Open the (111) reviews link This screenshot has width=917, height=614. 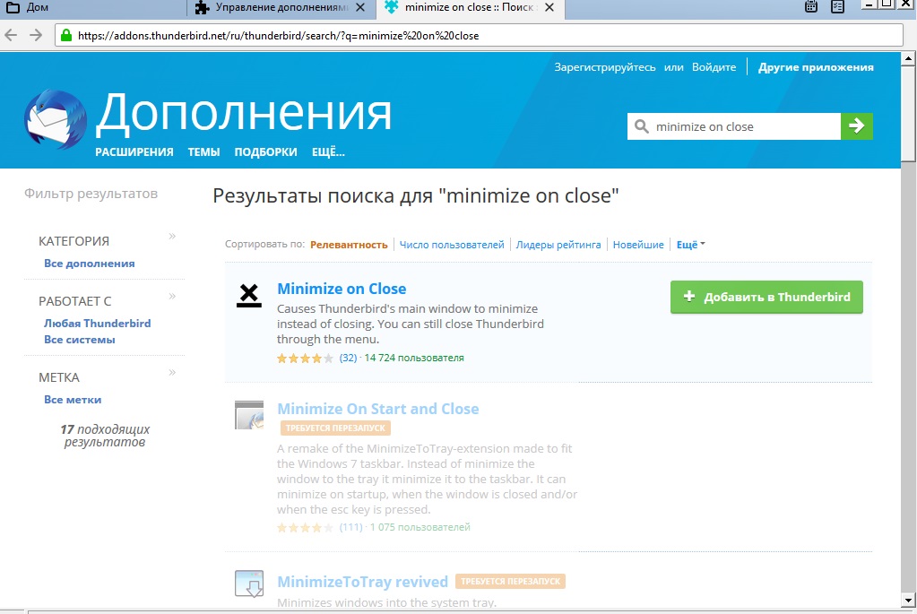click(x=350, y=527)
